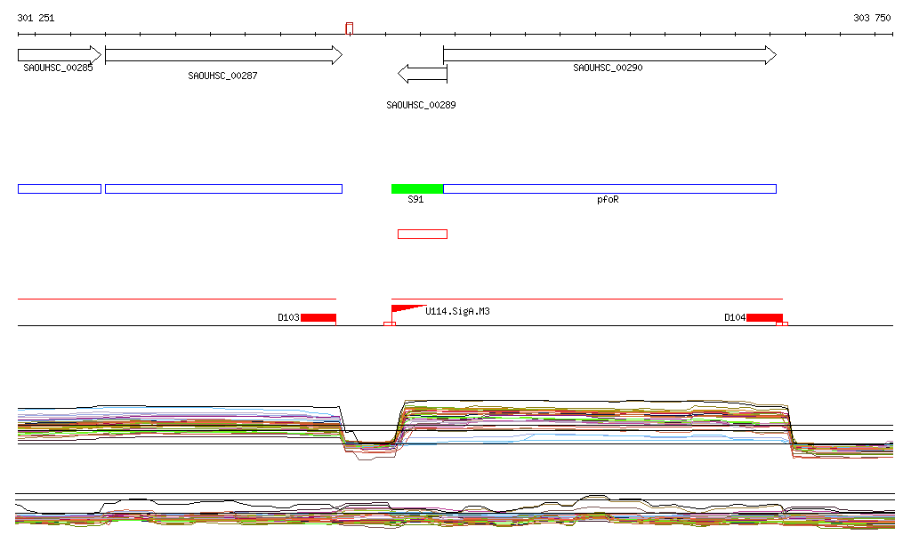Click the SAOUHSC_00290 text label

(x=608, y=68)
